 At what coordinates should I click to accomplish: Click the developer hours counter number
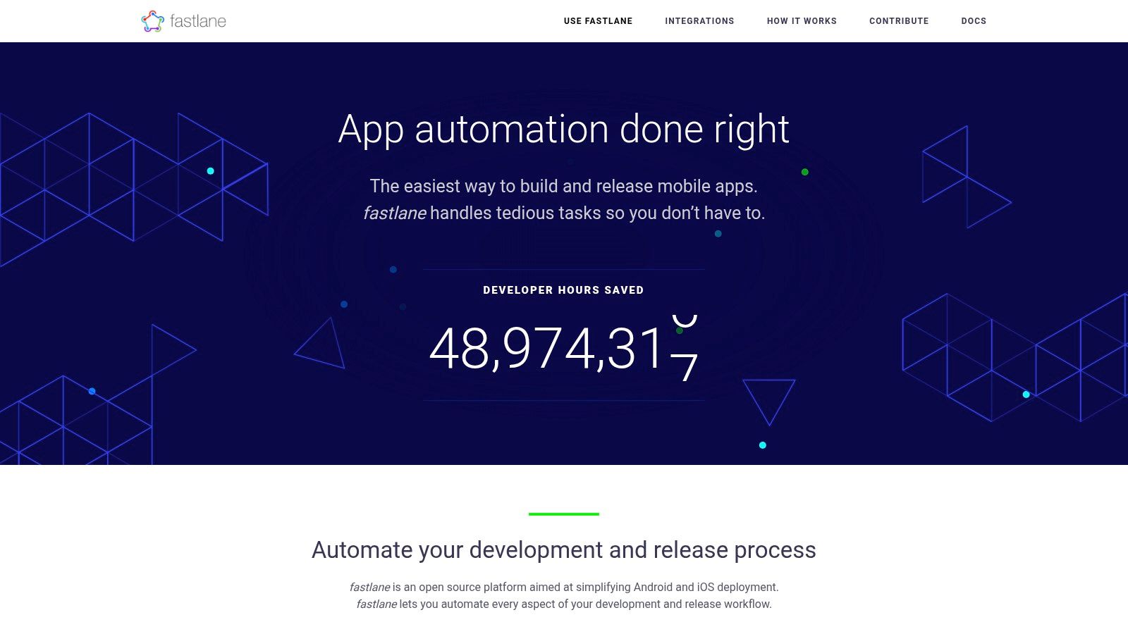(x=563, y=349)
